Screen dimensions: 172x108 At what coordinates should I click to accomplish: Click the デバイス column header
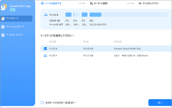click(118, 42)
